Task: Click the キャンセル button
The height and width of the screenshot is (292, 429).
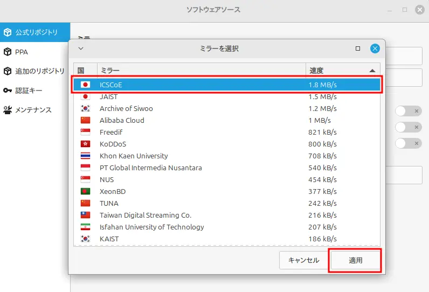Action: (x=303, y=260)
